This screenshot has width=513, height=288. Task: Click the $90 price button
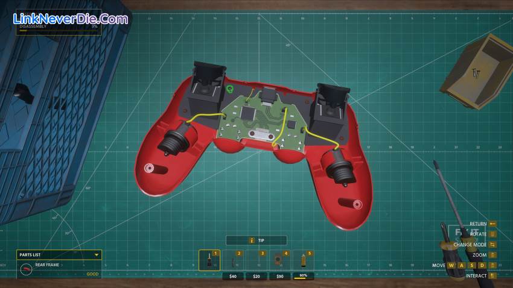279,277
